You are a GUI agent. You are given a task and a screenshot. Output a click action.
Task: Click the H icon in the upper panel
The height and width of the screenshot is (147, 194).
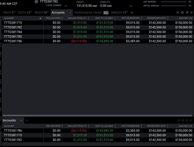click(178, 12)
